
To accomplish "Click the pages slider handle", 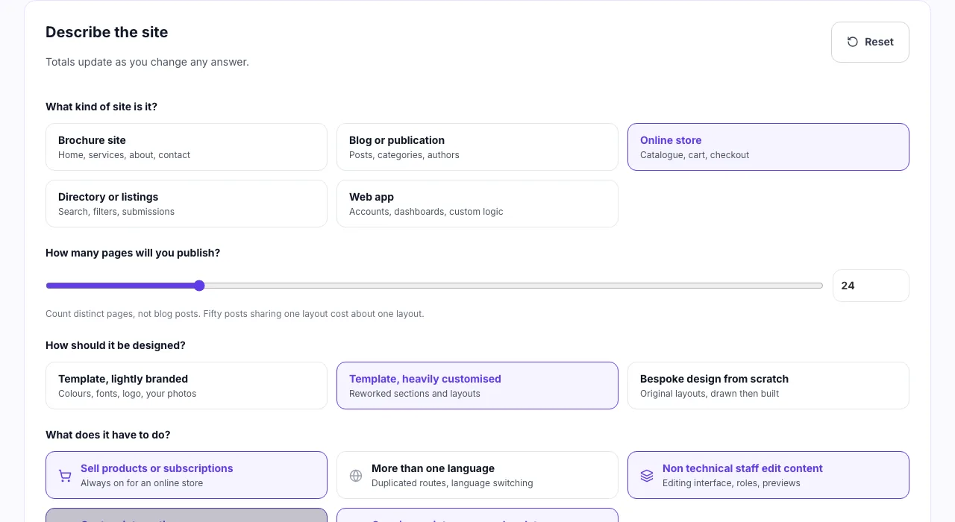I will 199,286.
